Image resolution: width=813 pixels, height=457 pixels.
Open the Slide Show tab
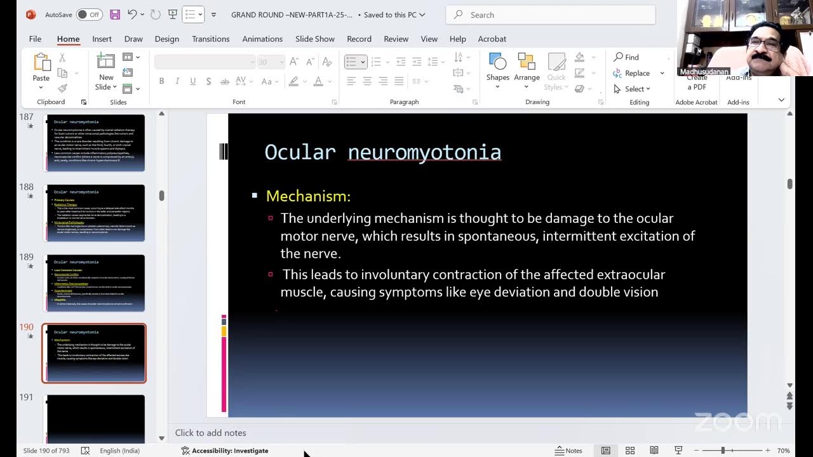click(x=315, y=39)
